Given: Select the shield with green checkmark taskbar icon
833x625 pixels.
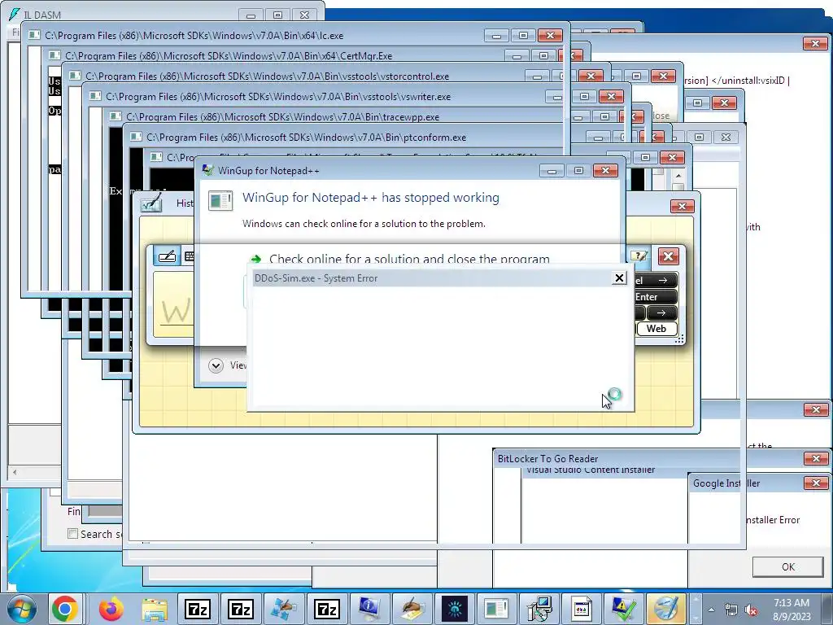Looking at the screenshot, I should 624,609.
